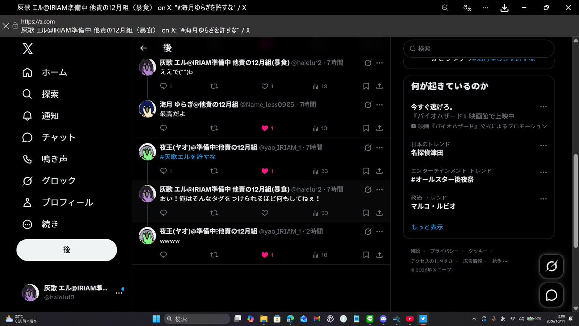This screenshot has height=326, width=579.
Task: Reply to the wwww post
Action: click(164, 255)
